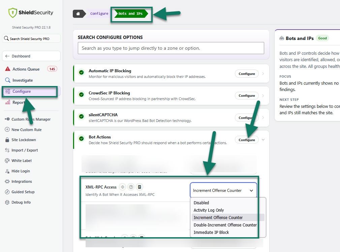Click the Automatic IP Blocking green check icon
This screenshot has width=340, height=252.
pos(82,72)
